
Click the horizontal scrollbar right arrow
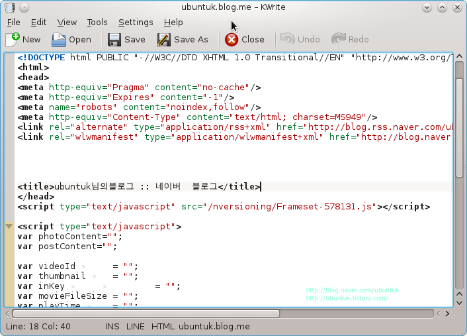pyautogui.click(x=447, y=313)
